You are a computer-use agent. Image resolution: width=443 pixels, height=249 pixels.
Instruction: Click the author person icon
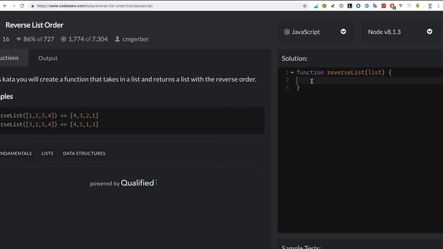(117, 39)
